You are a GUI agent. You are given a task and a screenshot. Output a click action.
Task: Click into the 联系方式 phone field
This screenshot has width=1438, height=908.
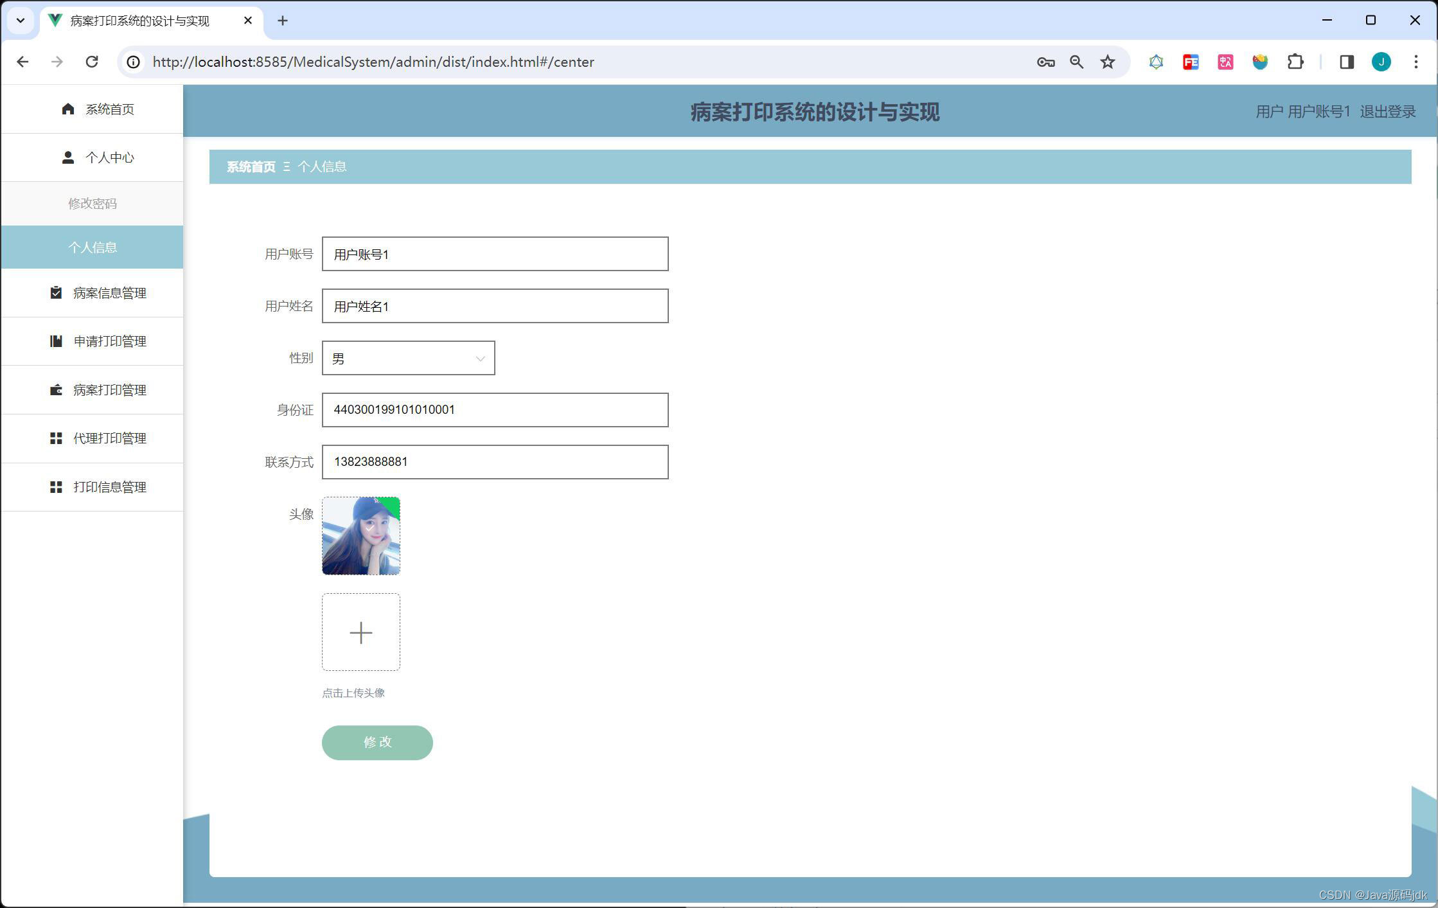(x=495, y=462)
